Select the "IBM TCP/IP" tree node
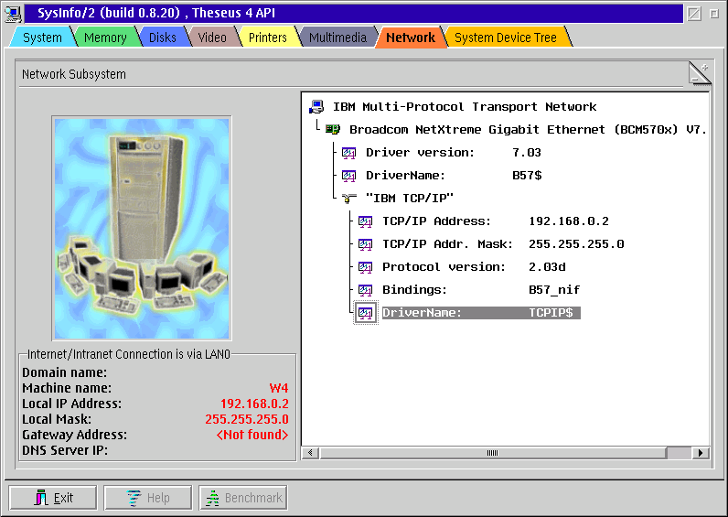The image size is (728, 517). point(410,199)
